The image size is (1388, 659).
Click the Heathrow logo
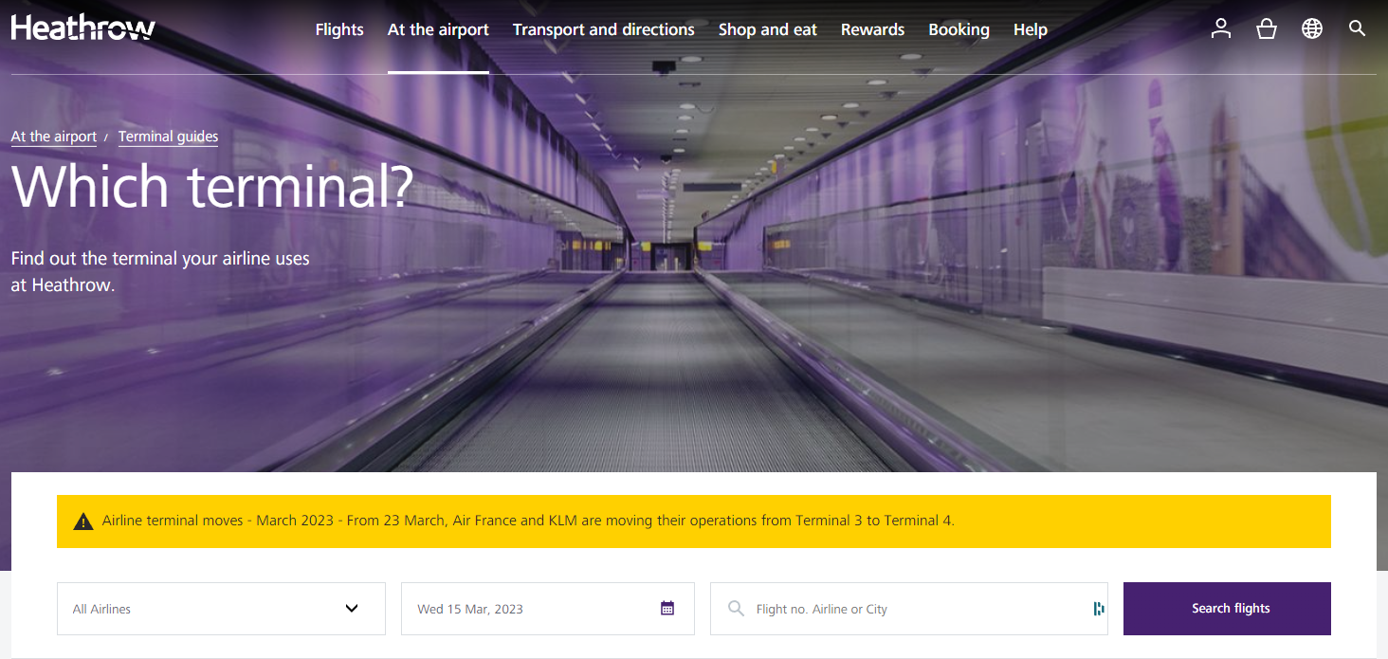click(x=82, y=27)
